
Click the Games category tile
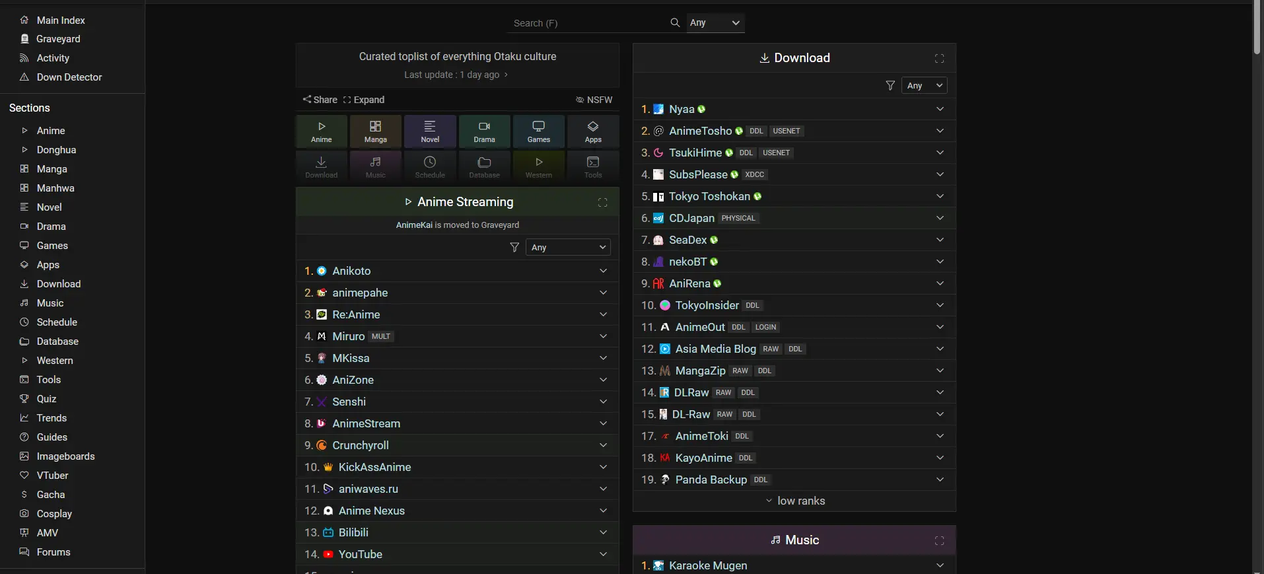coord(539,131)
